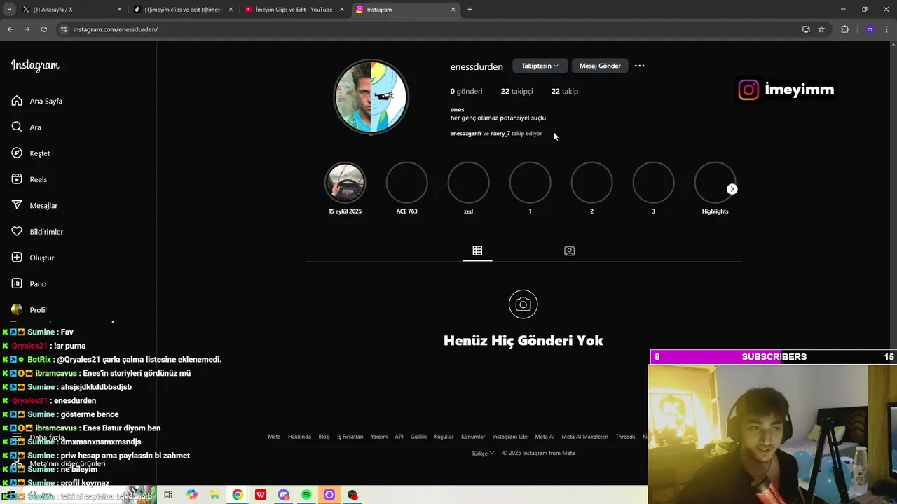Open the Highlights story circle
The image size is (897, 504).
pyautogui.click(x=715, y=183)
